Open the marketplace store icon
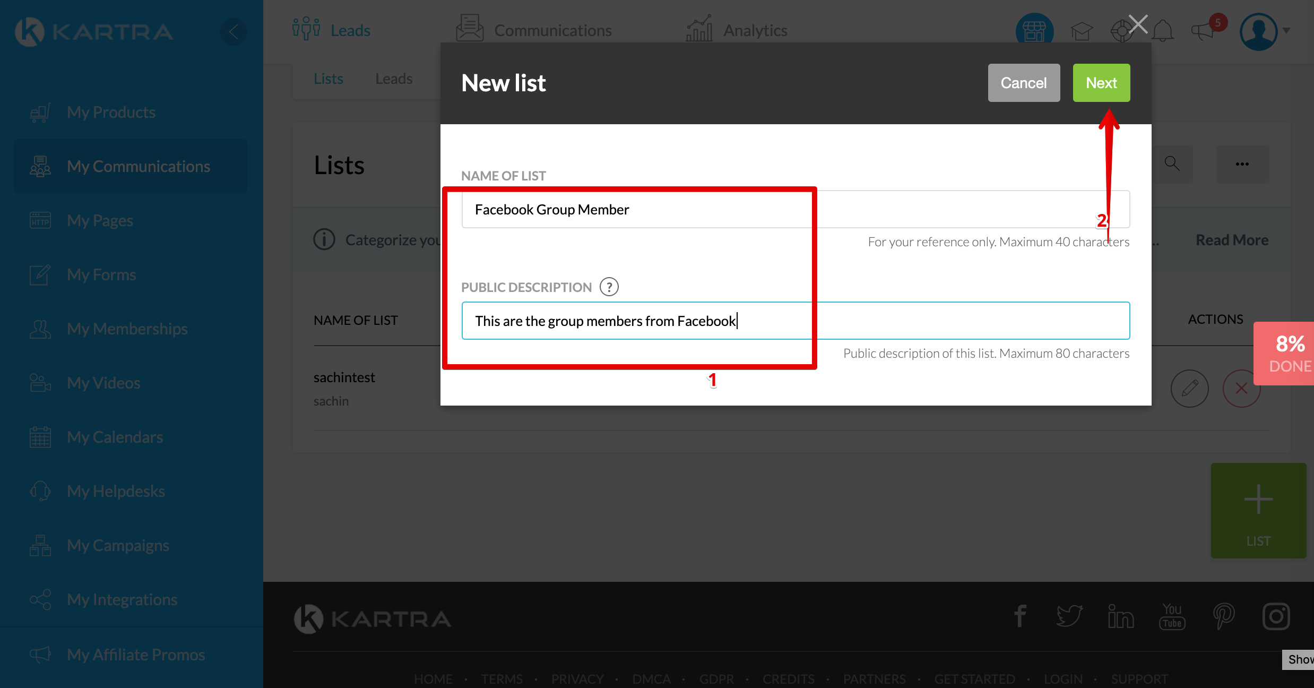1314x688 pixels. coord(1034,31)
